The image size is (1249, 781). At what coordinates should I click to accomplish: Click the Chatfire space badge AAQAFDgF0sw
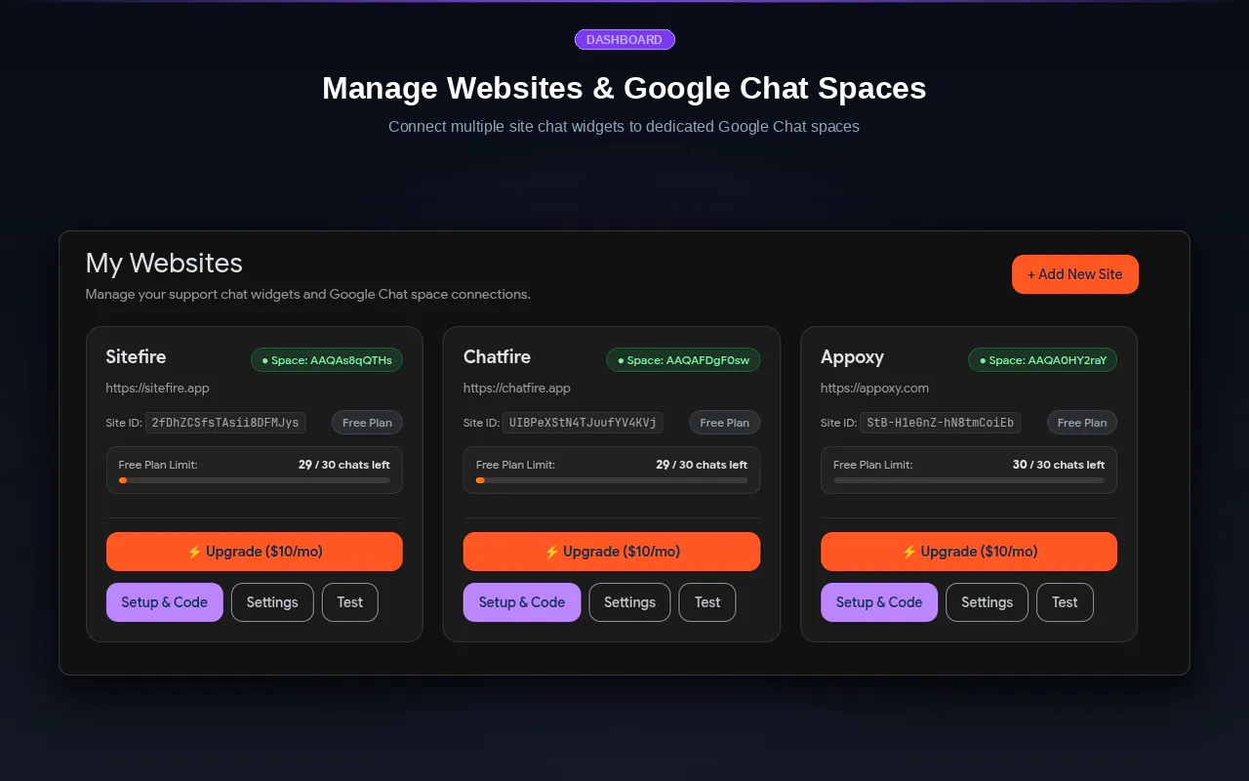(x=683, y=360)
